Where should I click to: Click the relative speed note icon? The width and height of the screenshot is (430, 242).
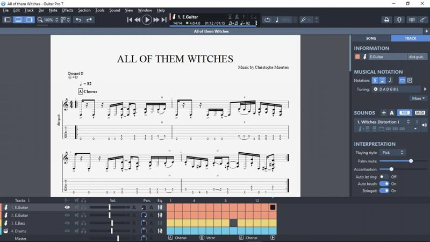(x=277, y=20)
